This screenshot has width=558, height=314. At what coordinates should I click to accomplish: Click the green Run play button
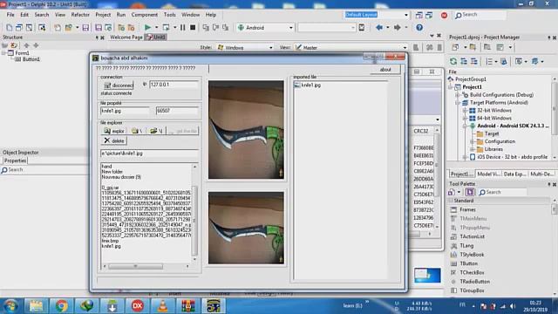tap(147, 27)
